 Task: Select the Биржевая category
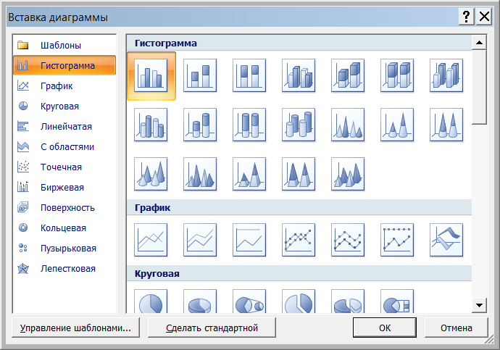point(64,188)
